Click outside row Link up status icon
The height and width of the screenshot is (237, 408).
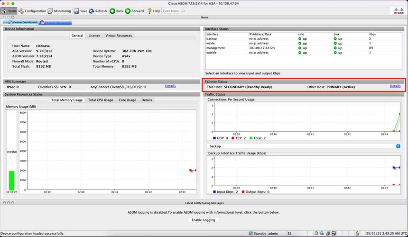click(x=335, y=53)
